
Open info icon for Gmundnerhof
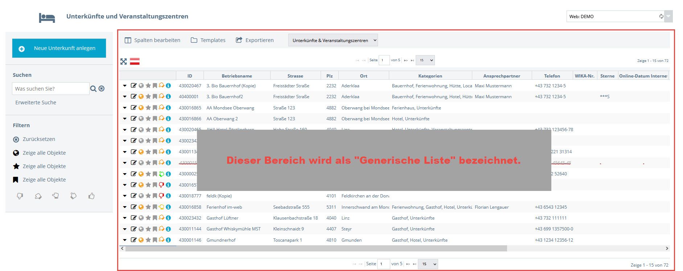pos(168,240)
